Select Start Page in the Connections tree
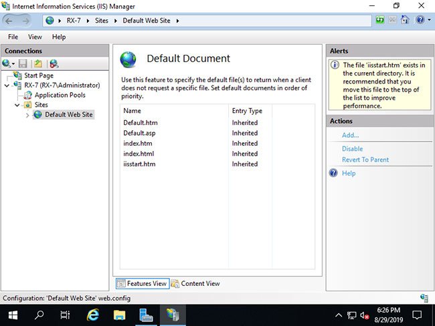The image size is (435, 326). 39,75
